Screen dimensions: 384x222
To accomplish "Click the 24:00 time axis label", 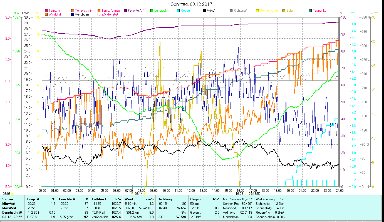I will tap(340, 190).
